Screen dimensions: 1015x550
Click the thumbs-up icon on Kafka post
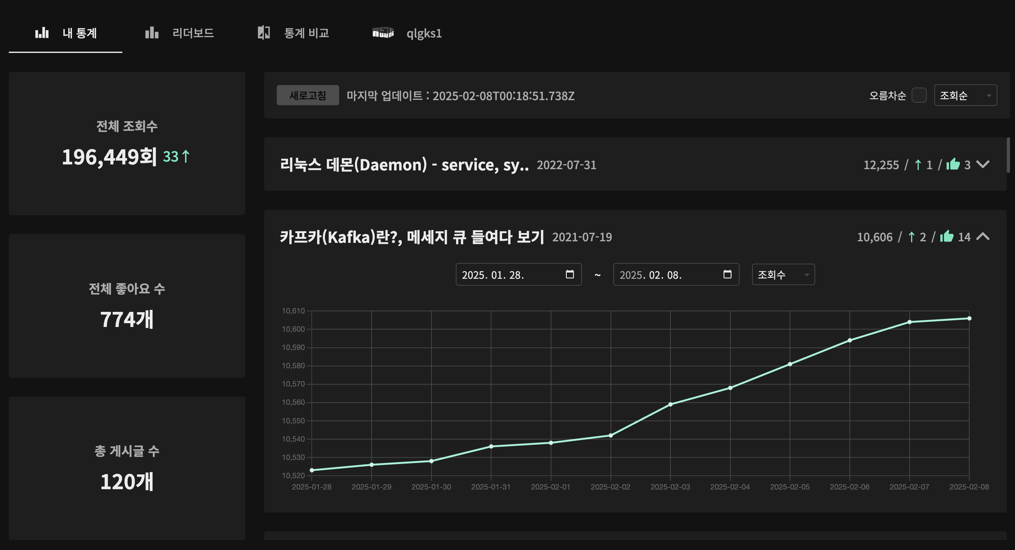[x=946, y=237]
